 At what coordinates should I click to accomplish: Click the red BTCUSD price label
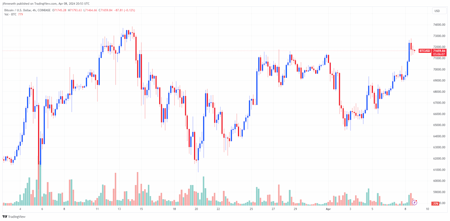pyautogui.click(x=424, y=50)
